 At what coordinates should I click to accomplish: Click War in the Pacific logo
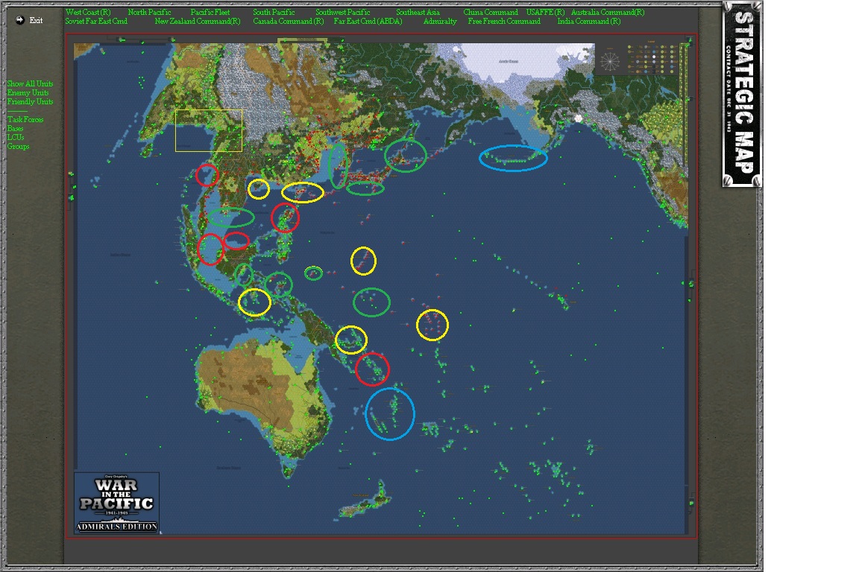[116, 503]
